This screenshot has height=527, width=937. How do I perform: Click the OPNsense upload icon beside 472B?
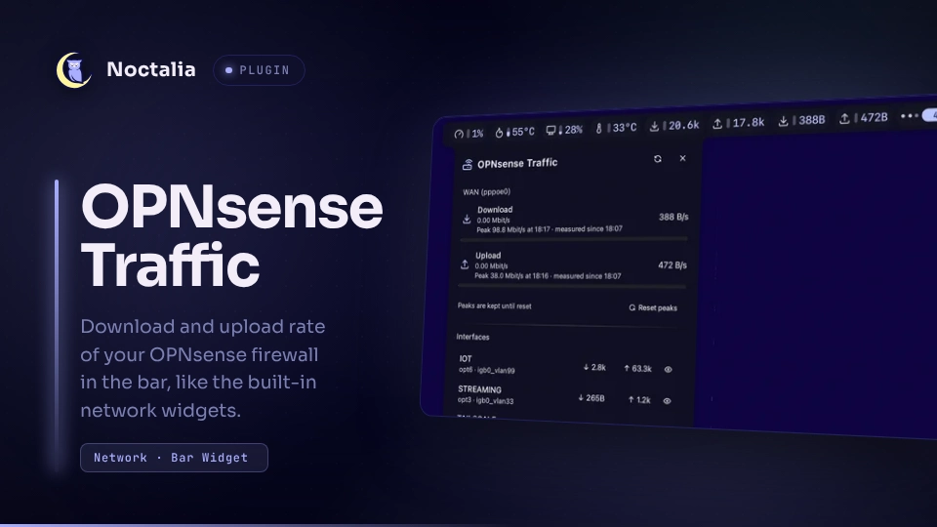tap(844, 119)
